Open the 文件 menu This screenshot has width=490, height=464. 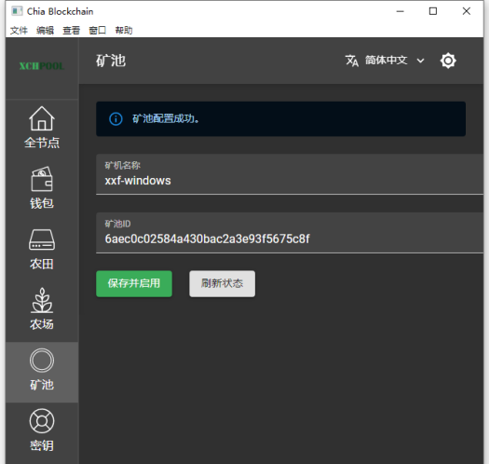19,31
